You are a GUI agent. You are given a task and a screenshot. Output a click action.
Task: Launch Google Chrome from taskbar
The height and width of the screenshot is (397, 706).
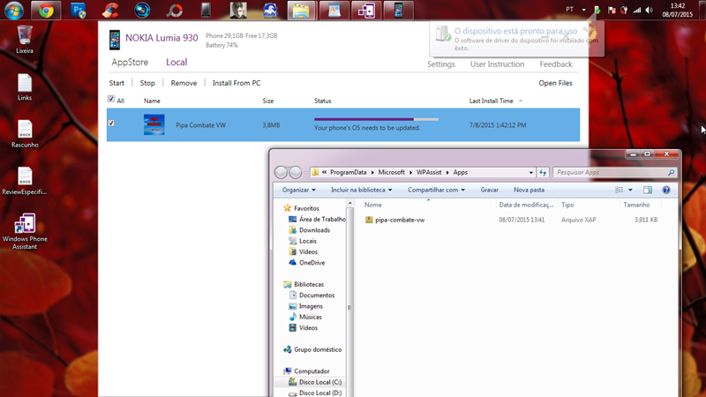(x=46, y=11)
